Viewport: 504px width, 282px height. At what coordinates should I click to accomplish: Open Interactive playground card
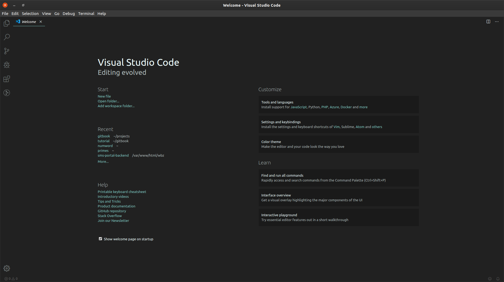coord(338,217)
